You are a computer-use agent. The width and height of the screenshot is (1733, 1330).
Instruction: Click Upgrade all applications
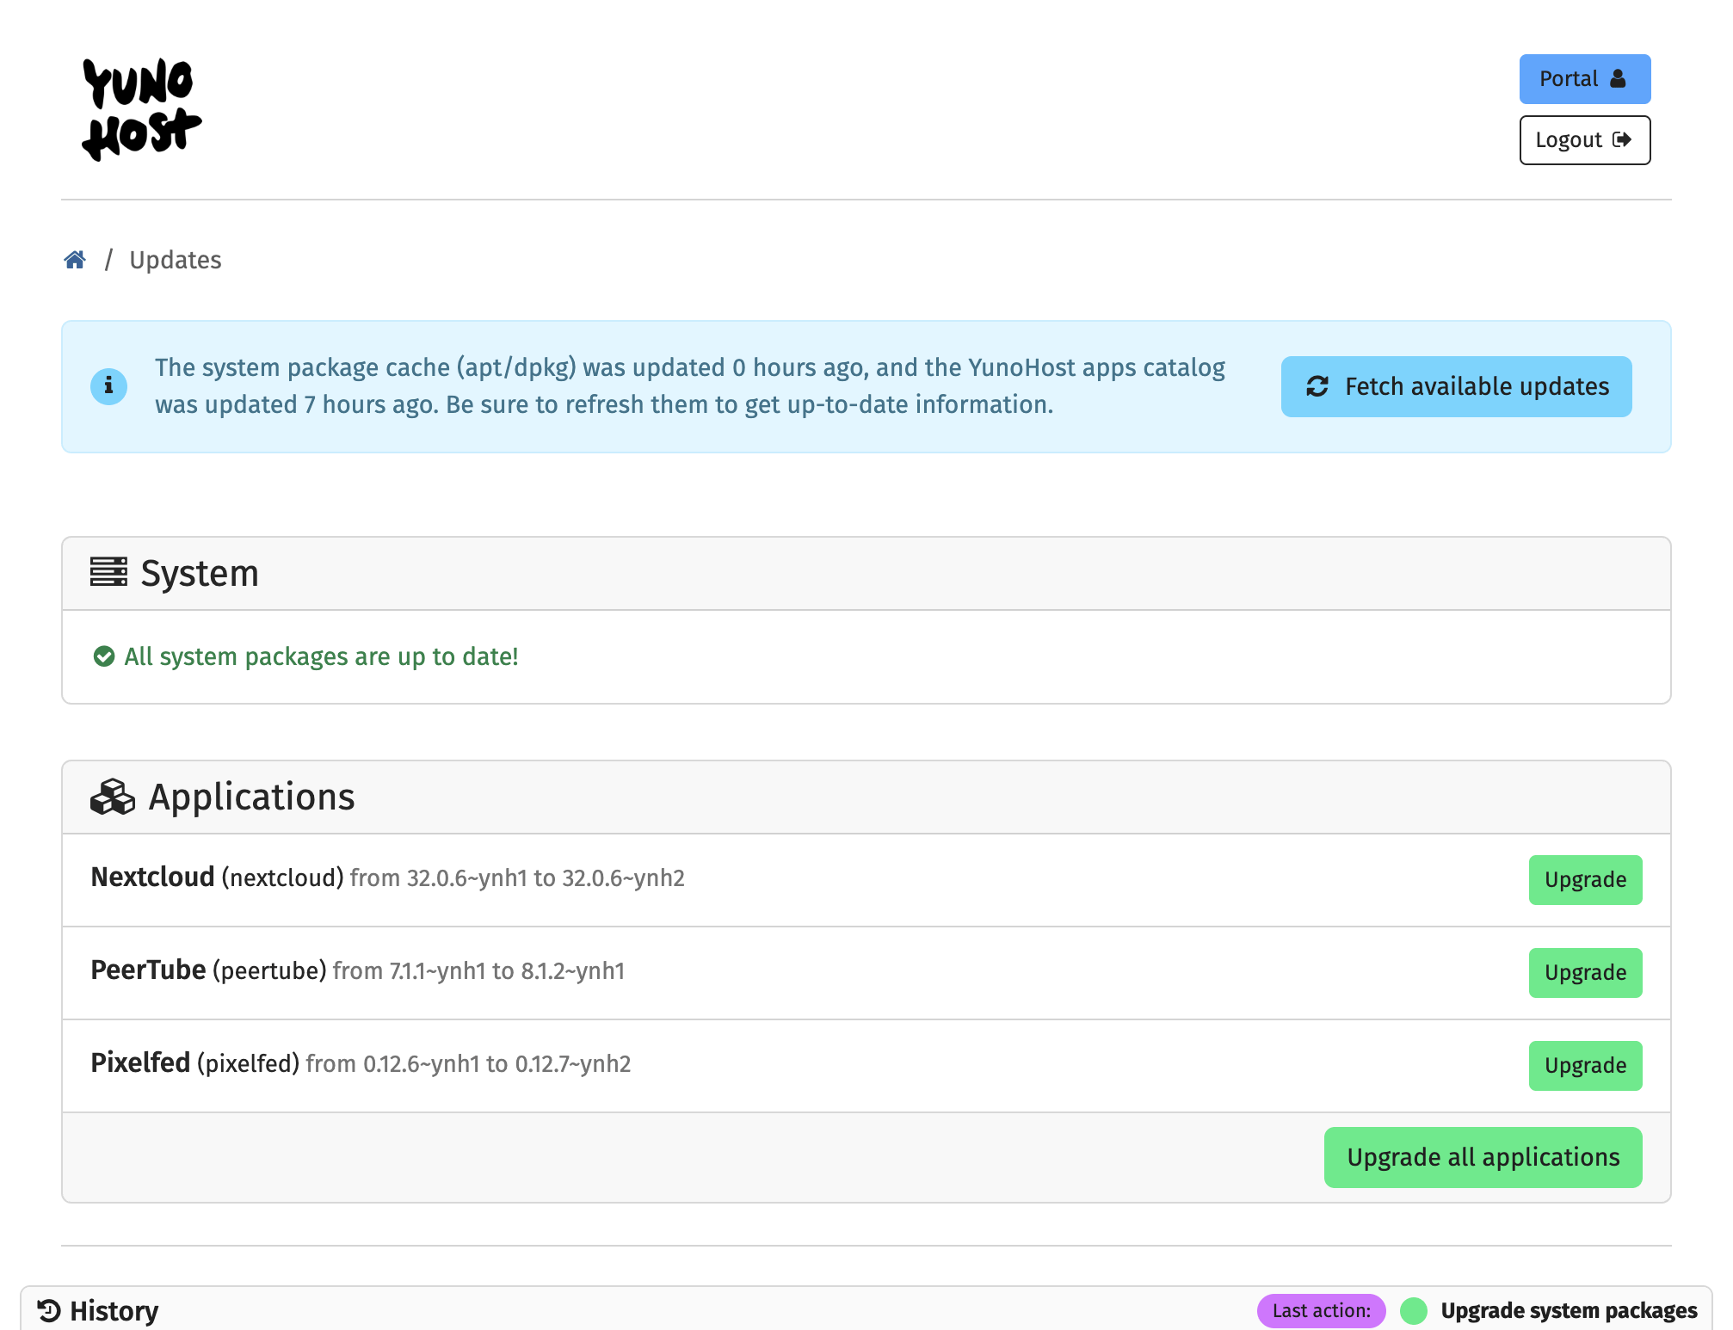pos(1483,1157)
